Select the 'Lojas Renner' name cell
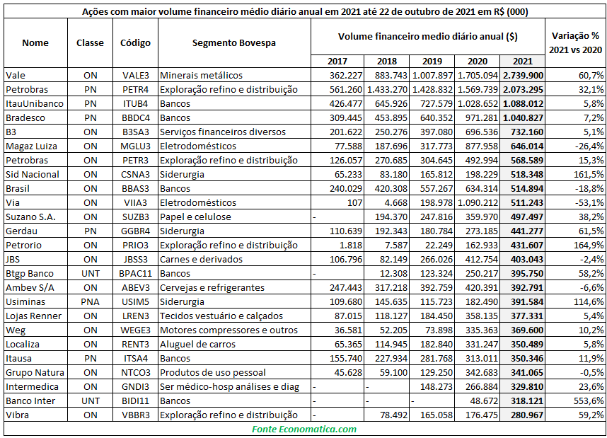Screen dimensions: 607x438 coord(35,316)
